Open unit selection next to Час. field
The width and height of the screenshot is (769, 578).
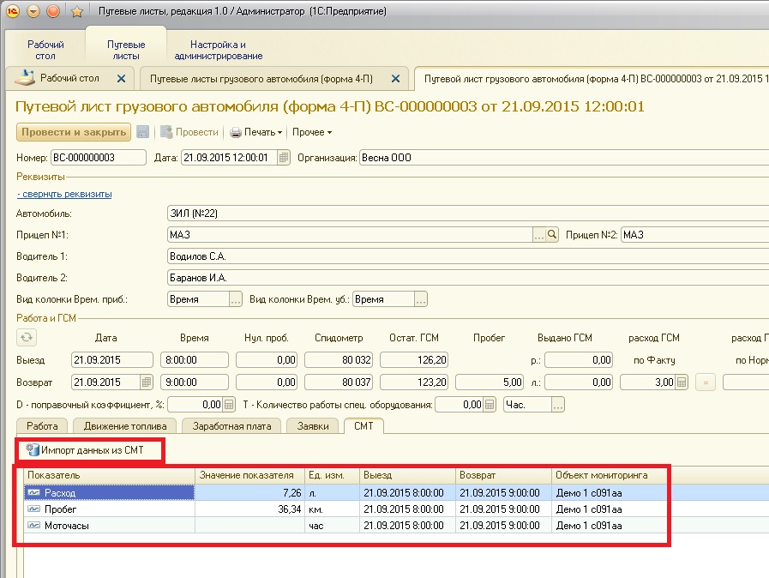tap(558, 405)
